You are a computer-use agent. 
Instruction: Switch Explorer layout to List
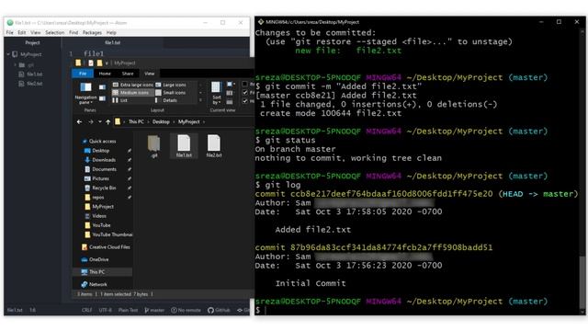click(x=120, y=100)
